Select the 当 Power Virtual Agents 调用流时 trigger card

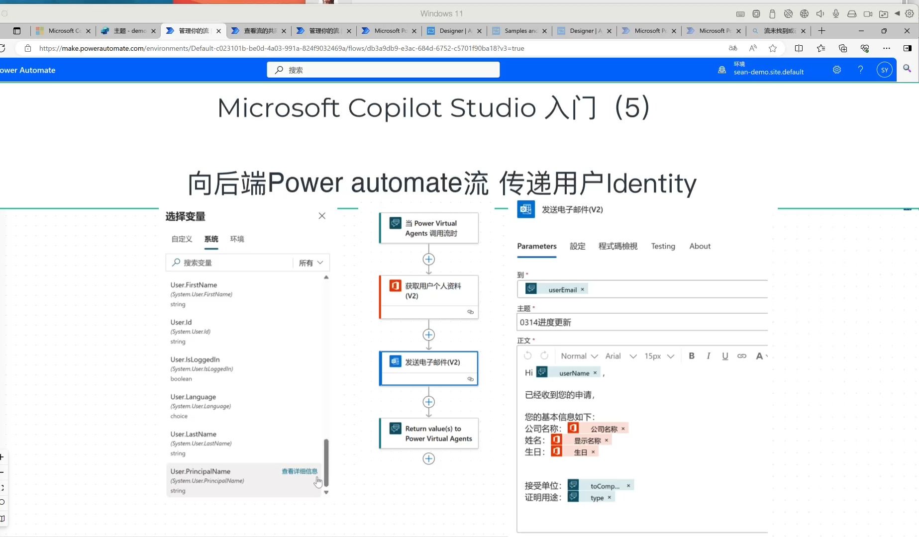click(x=428, y=228)
